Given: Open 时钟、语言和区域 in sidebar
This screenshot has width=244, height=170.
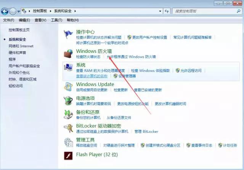Looking at the screenshot, I should [x=22, y=79].
